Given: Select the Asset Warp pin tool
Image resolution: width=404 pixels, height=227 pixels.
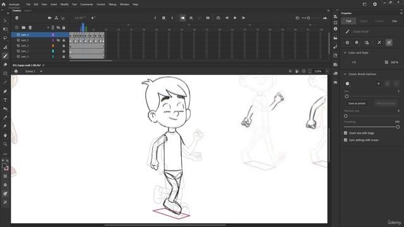Looking at the screenshot, I should pyautogui.click(x=5, y=126).
